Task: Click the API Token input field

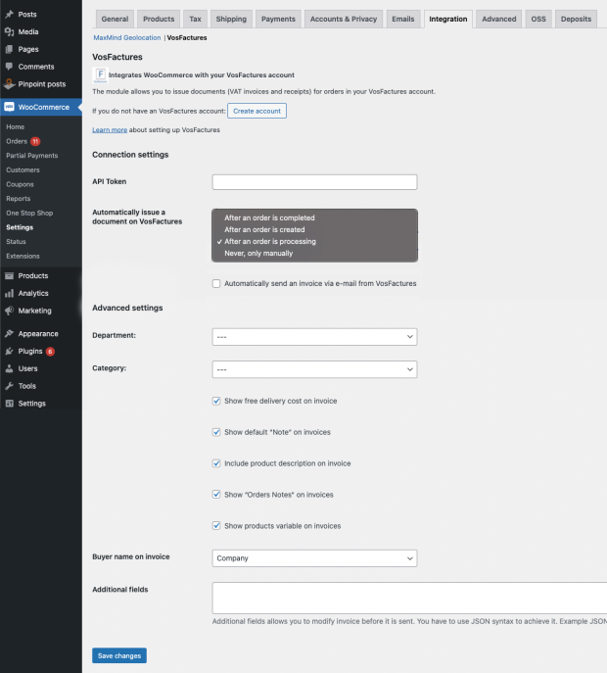Action: (314, 182)
